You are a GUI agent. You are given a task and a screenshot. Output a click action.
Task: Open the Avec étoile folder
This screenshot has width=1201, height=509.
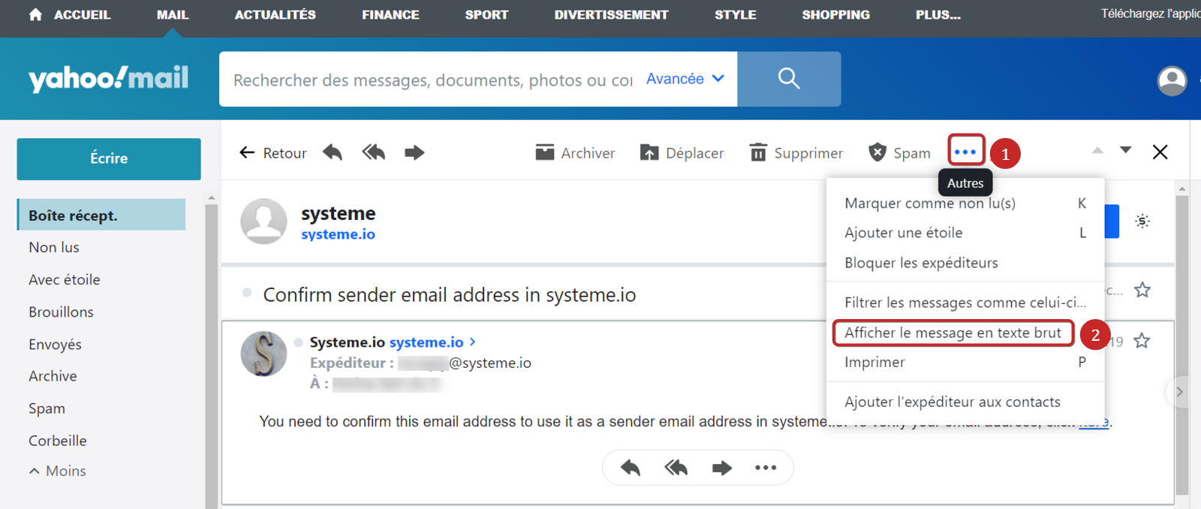click(65, 279)
